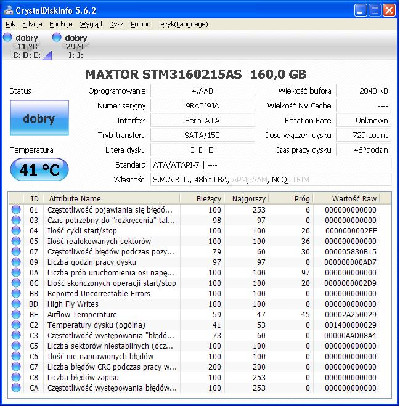400x406 pixels.
Task: Click status orb for attribute 09
Action: [16, 262]
